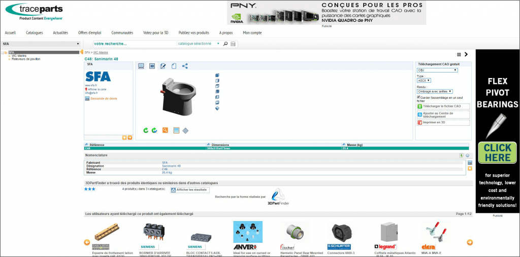Click the WC Marins breadcrumb link

(101, 52)
